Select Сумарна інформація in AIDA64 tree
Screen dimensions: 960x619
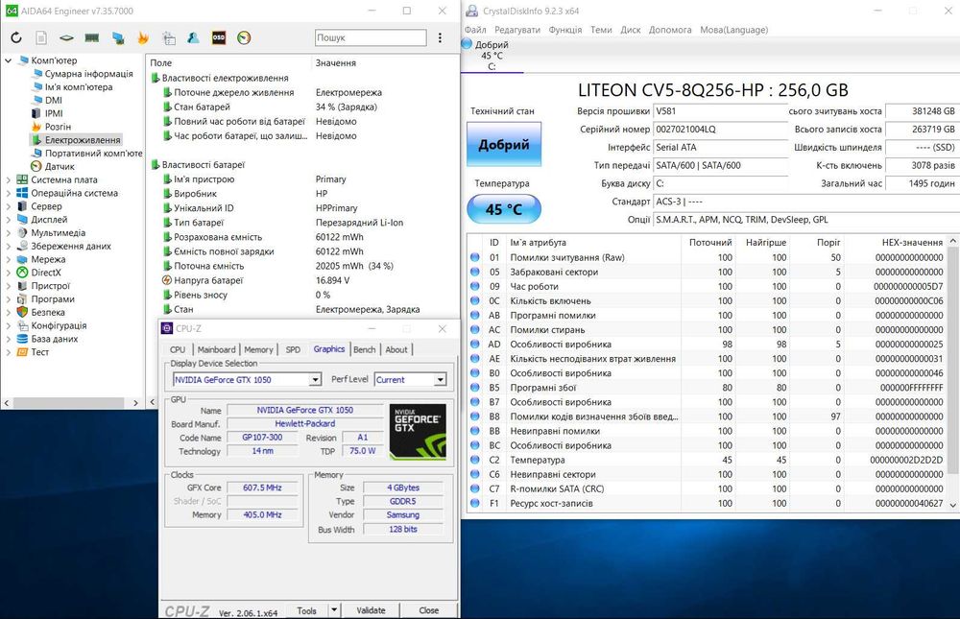(x=88, y=74)
